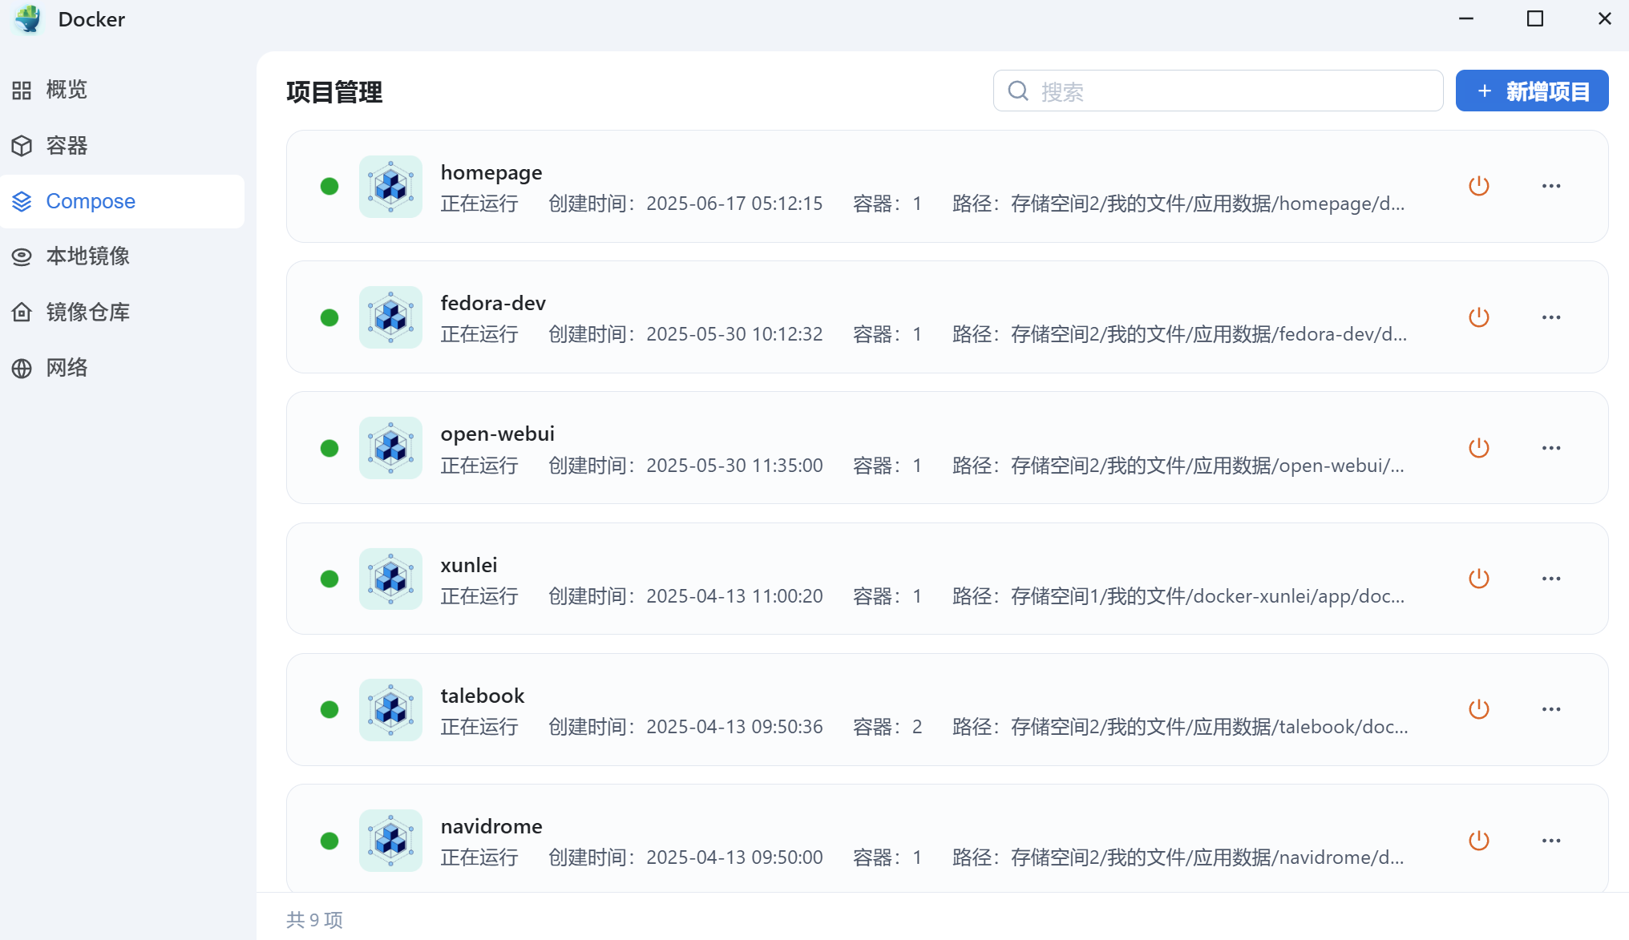The width and height of the screenshot is (1629, 940).
Task: Click the xunlei project cube icon
Action: tap(390, 579)
